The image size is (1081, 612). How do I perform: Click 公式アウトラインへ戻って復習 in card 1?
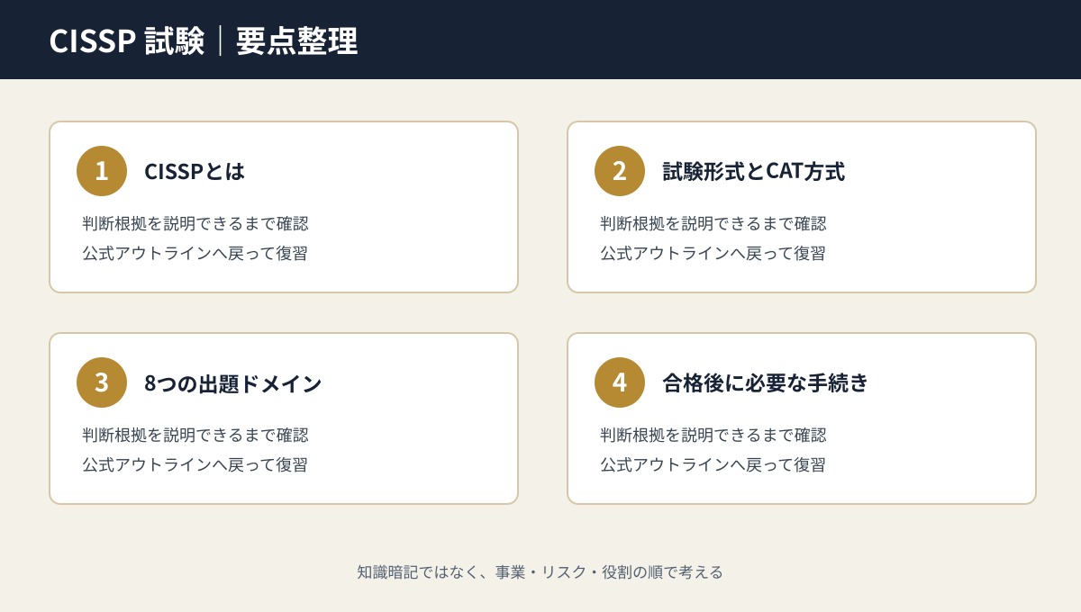coord(195,253)
